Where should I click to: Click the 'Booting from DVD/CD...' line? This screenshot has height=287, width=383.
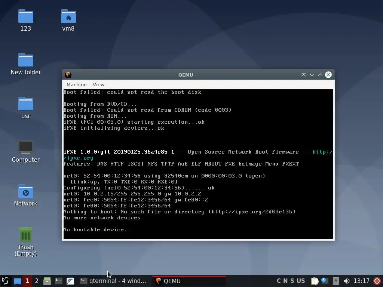click(100, 104)
